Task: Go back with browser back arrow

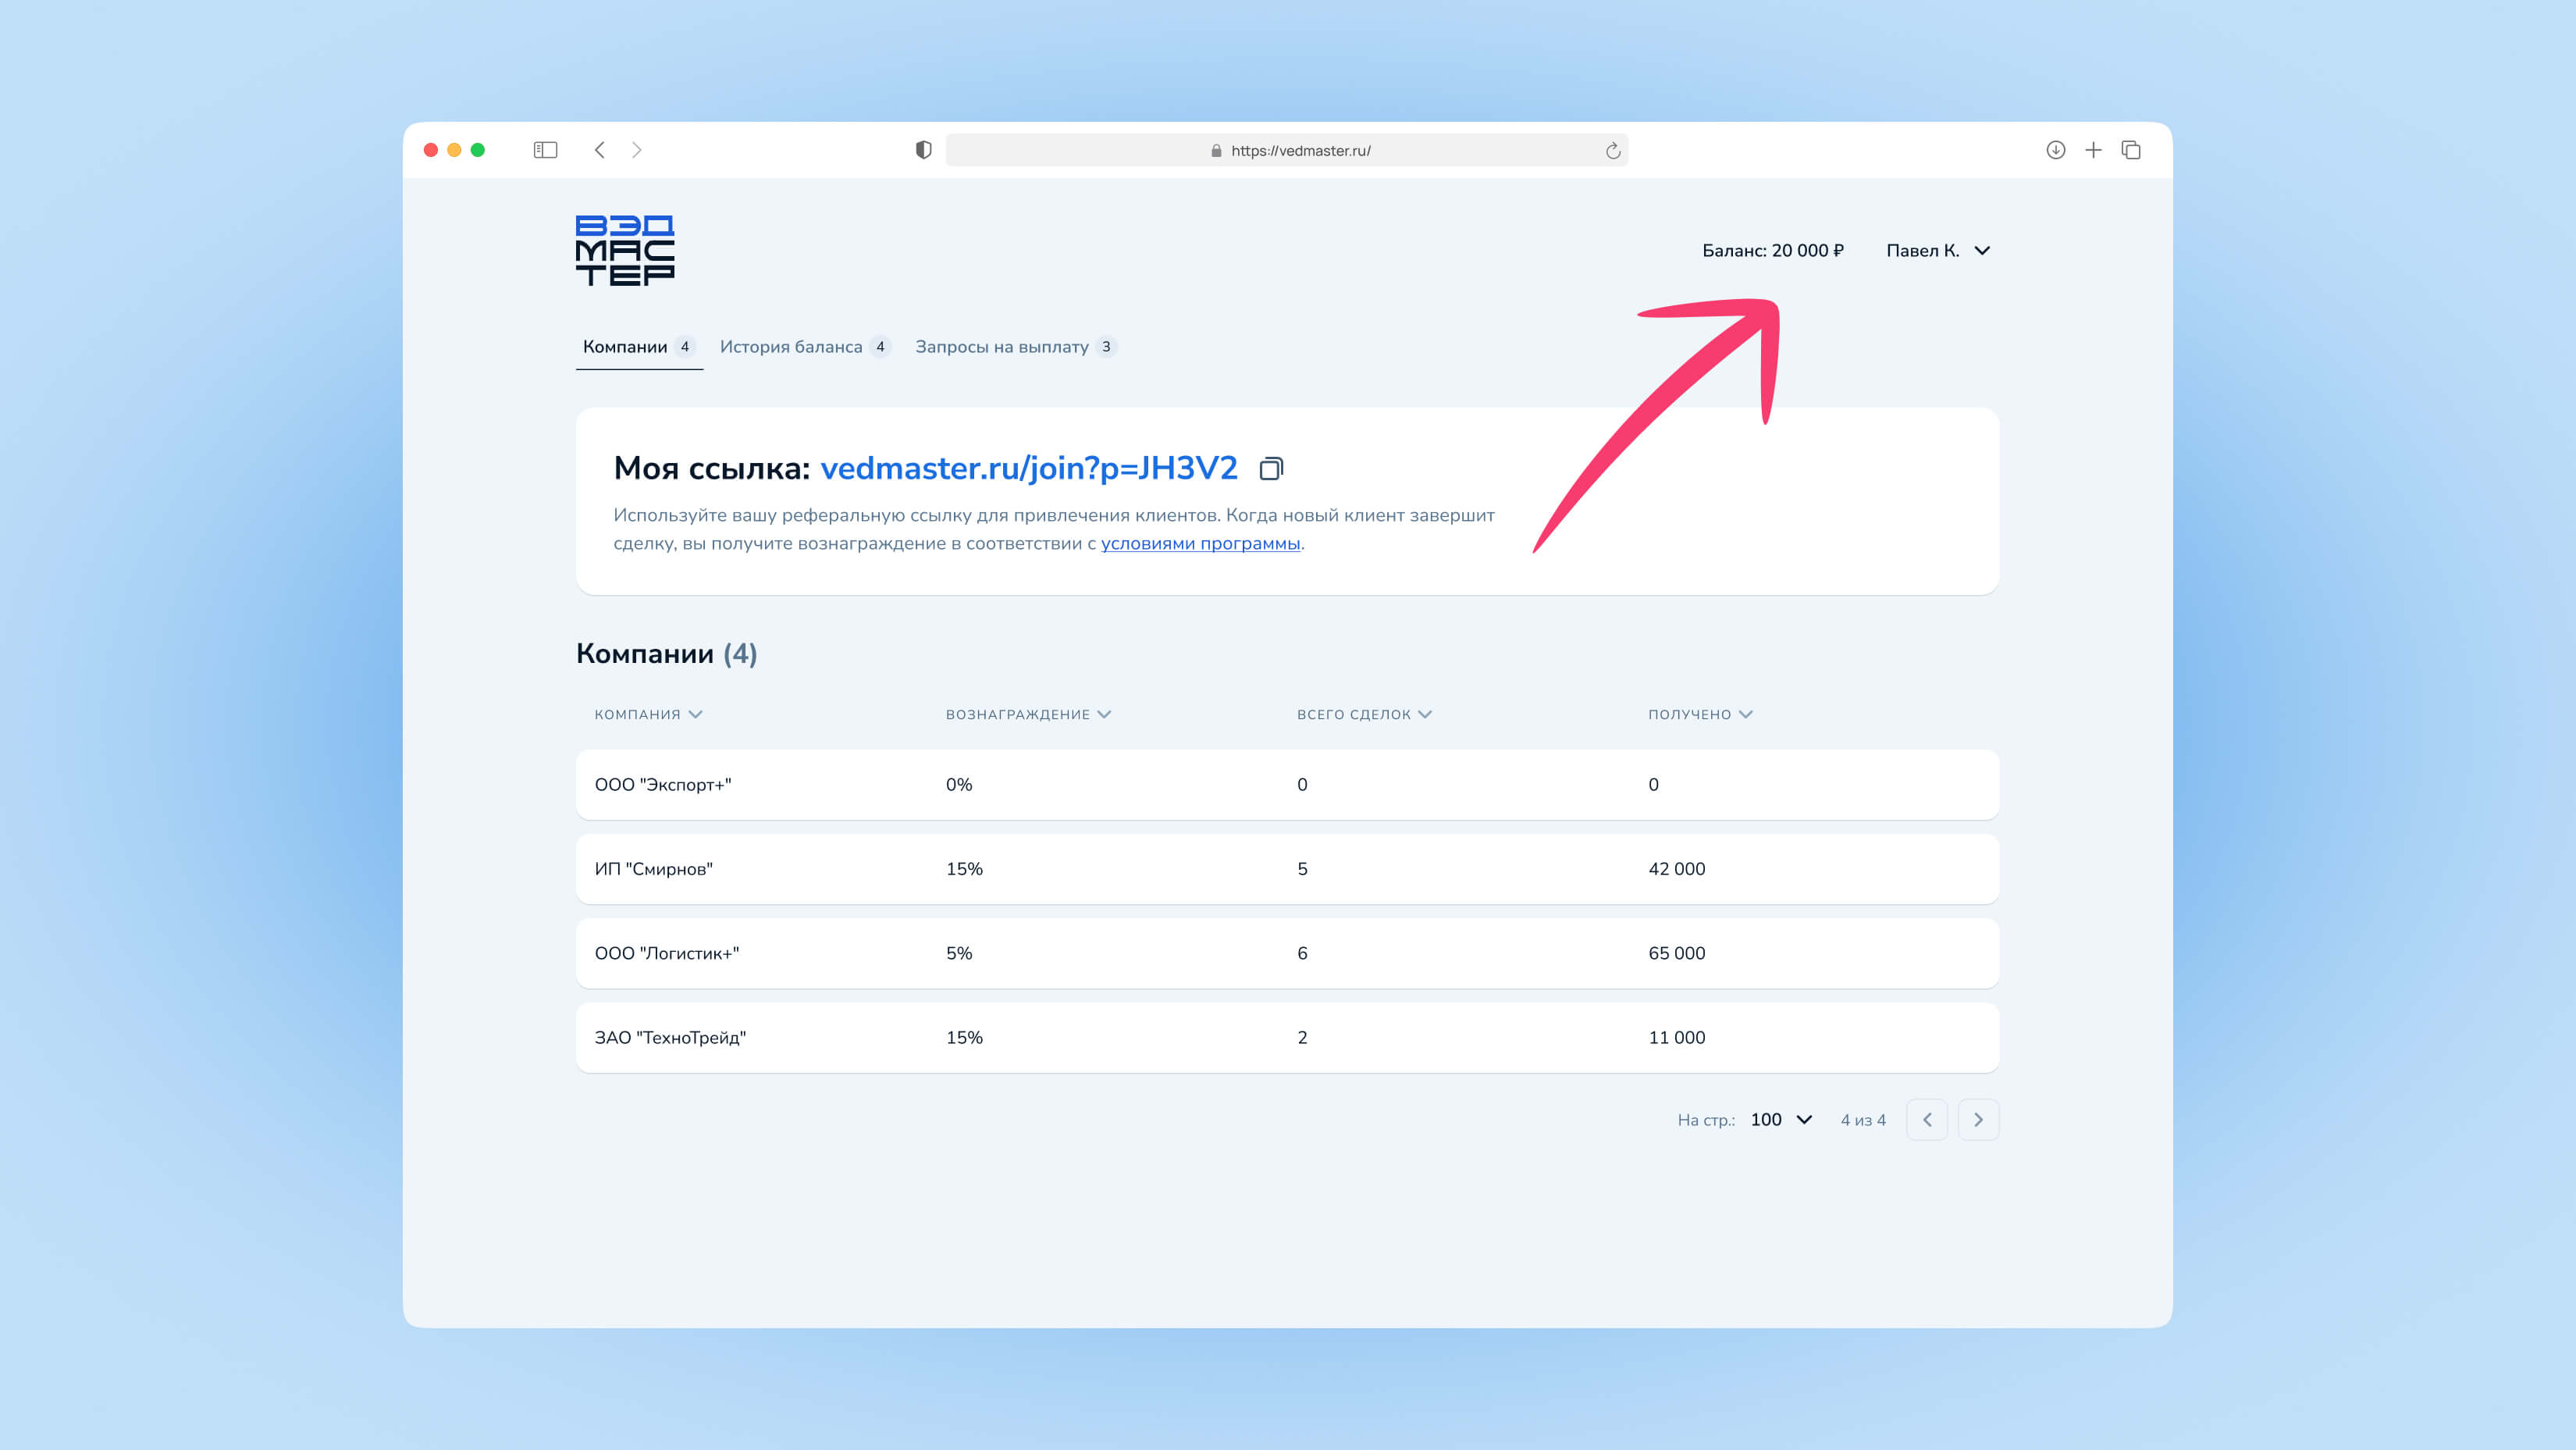Action: pyautogui.click(x=600, y=150)
